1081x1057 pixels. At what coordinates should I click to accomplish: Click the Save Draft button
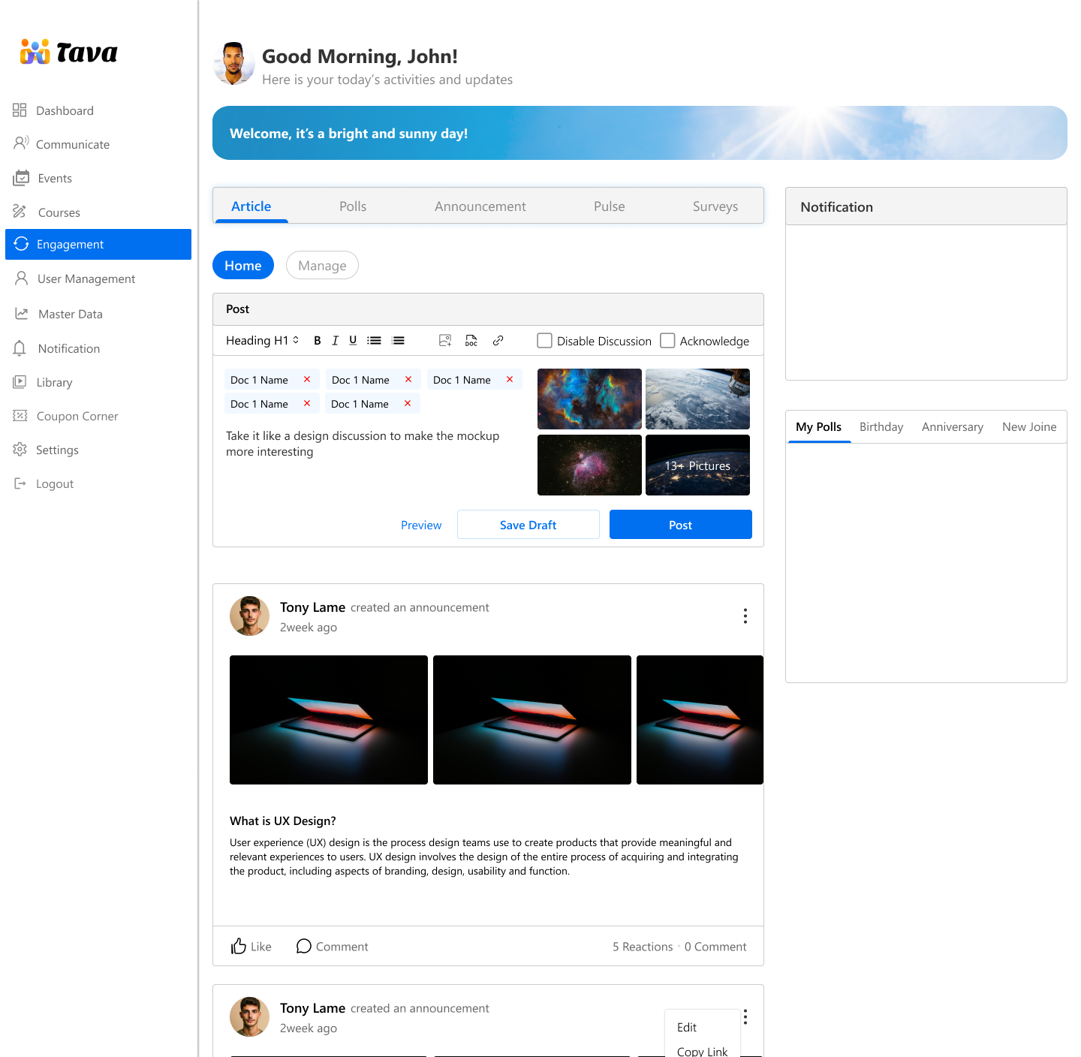point(528,525)
